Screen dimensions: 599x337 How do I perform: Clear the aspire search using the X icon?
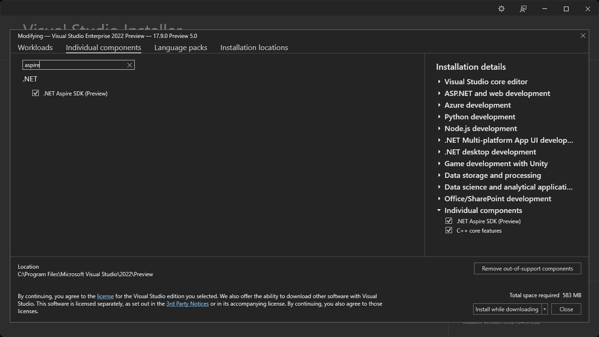pos(129,65)
